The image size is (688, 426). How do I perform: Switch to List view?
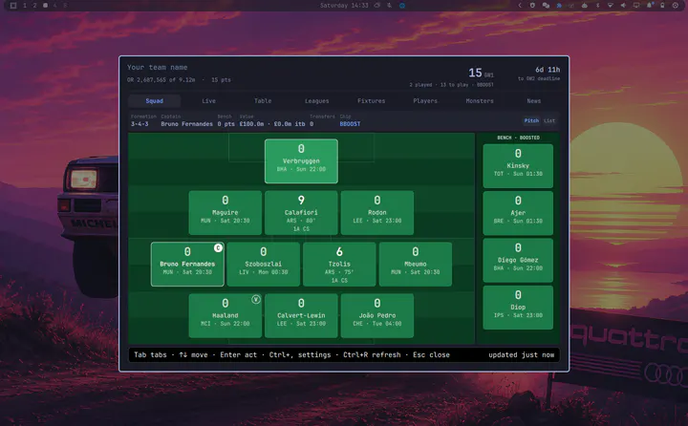tap(549, 120)
